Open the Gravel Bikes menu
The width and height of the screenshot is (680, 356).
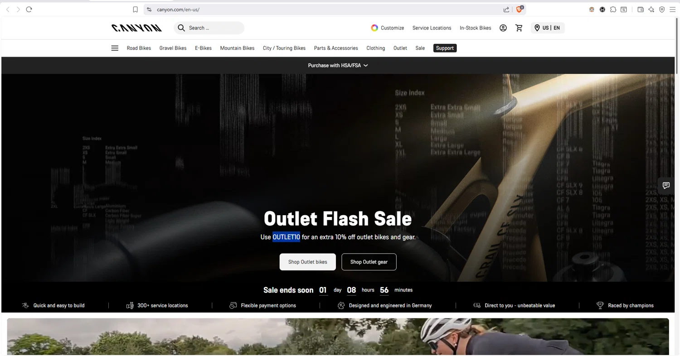click(x=173, y=48)
